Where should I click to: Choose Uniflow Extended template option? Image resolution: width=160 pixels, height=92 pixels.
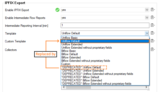pos(105,44)
